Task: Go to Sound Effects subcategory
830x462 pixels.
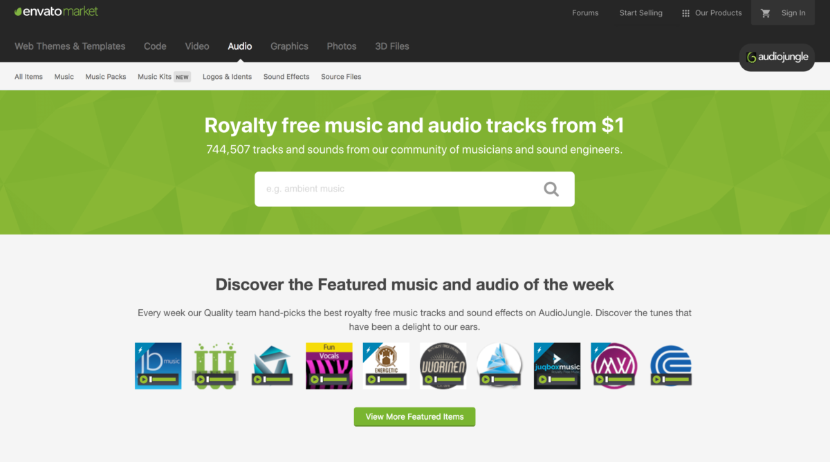Action: click(x=286, y=77)
